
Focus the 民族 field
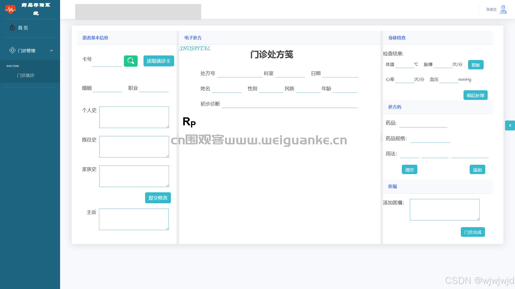tap(308, 89)
